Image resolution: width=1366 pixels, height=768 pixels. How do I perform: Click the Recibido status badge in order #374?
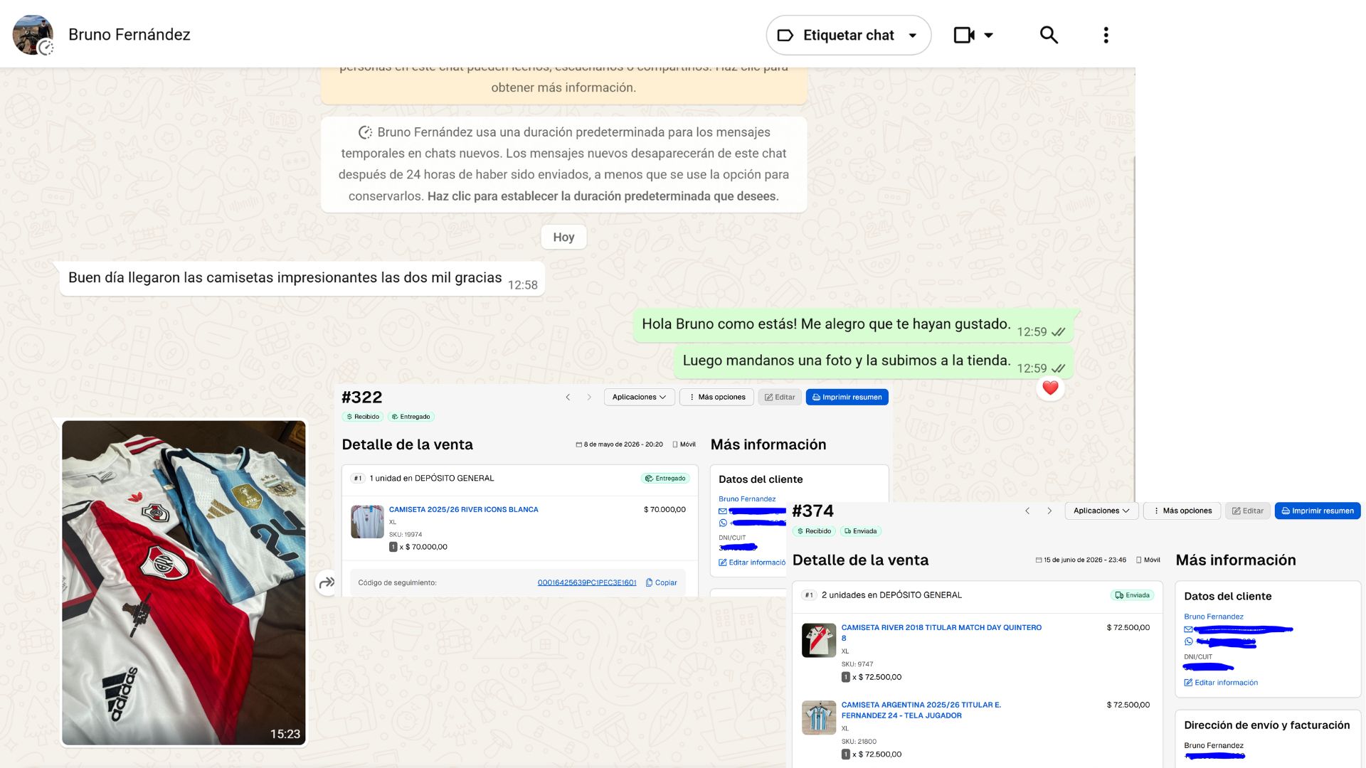[814, 531]
